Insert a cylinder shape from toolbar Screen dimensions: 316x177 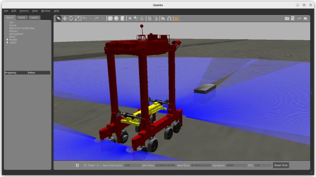122,19
